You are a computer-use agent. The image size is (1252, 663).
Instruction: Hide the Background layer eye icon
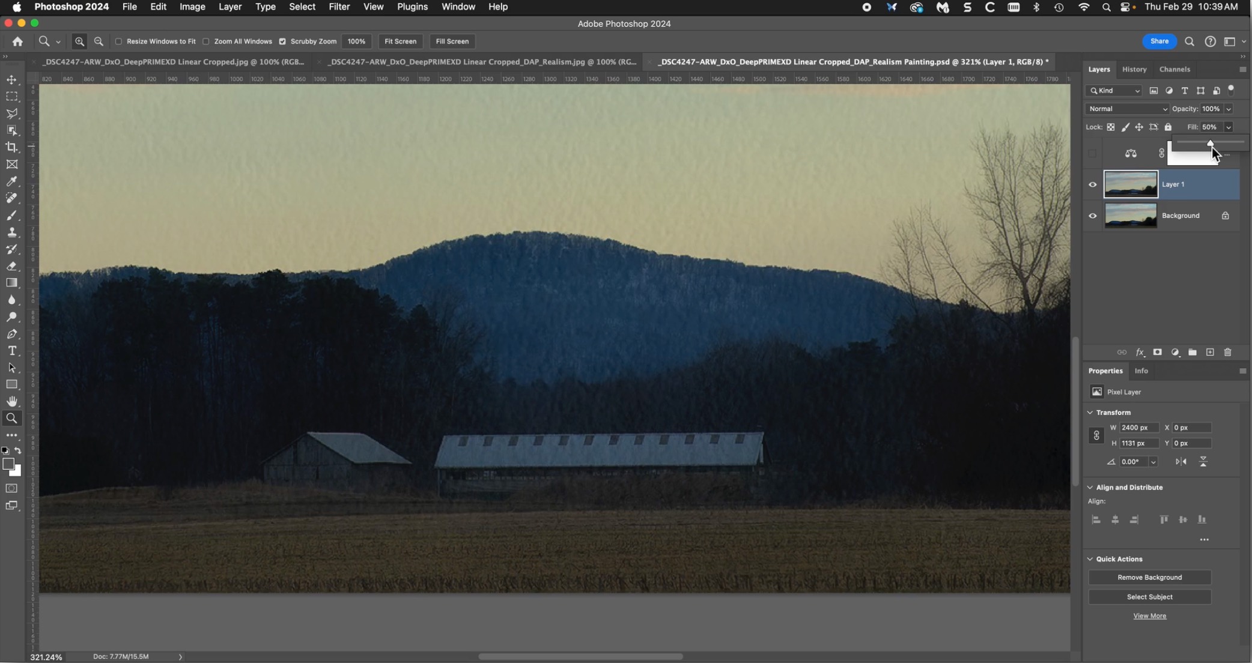click(1092, 216)
